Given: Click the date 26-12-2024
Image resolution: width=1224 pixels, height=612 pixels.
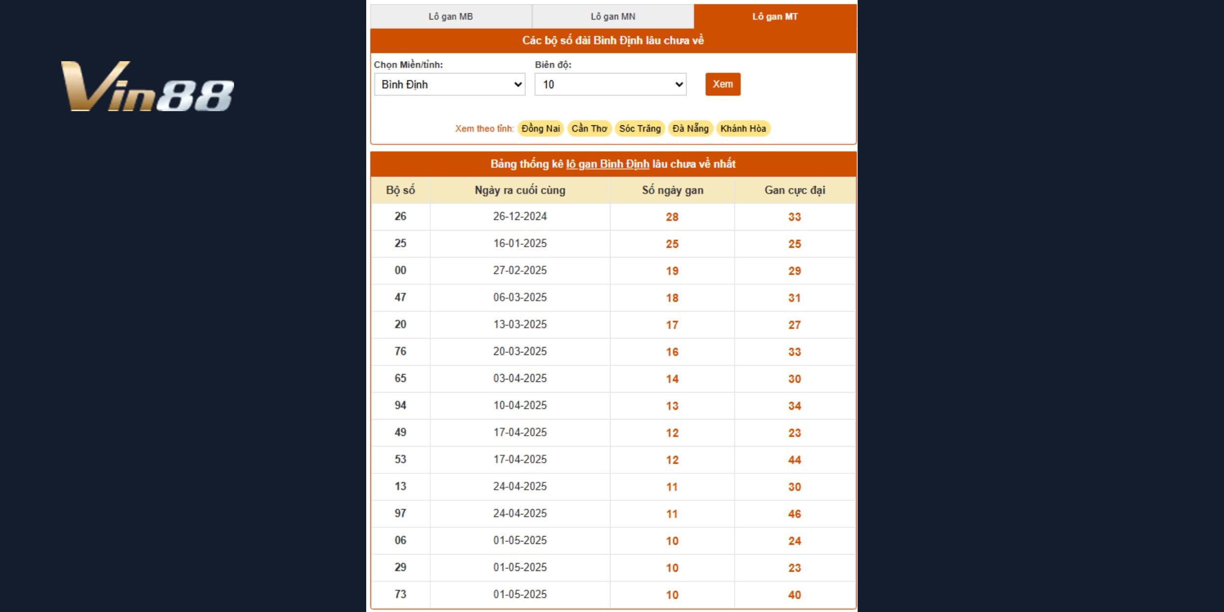Looking at the screenshot, I should (520, 216).
